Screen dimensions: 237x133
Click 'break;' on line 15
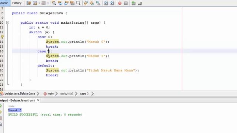click(52, 47)
